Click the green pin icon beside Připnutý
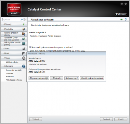The height and width of the screenshot is (124, 130). tap(24, 24)
